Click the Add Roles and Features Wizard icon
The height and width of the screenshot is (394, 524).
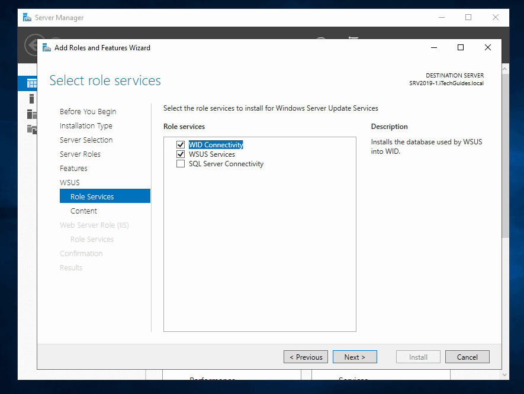46,47
